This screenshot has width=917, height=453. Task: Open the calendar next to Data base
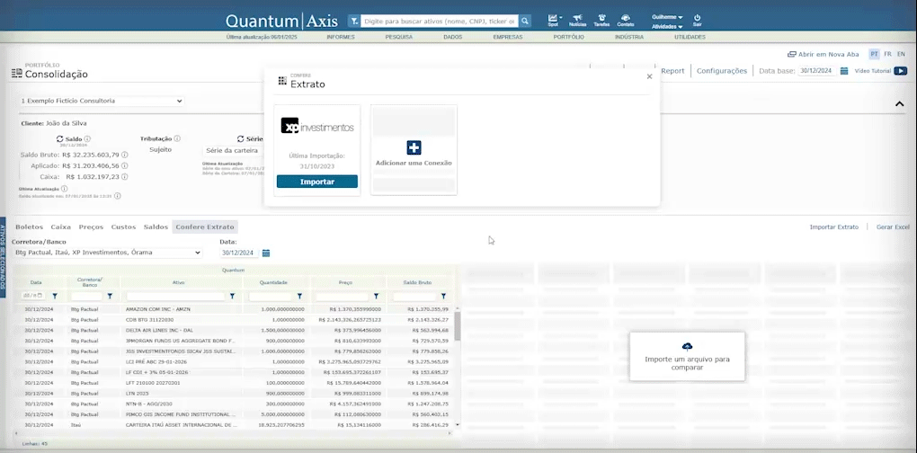pos(843,71)
